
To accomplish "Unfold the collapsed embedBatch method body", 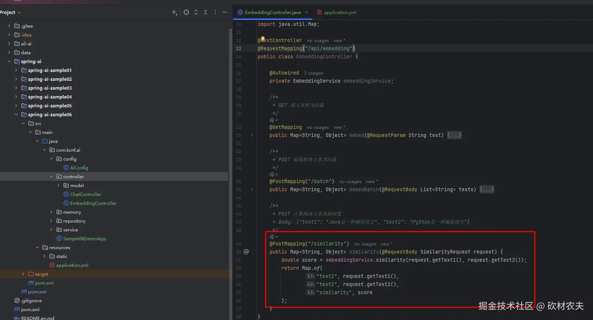I will point(487,190).
